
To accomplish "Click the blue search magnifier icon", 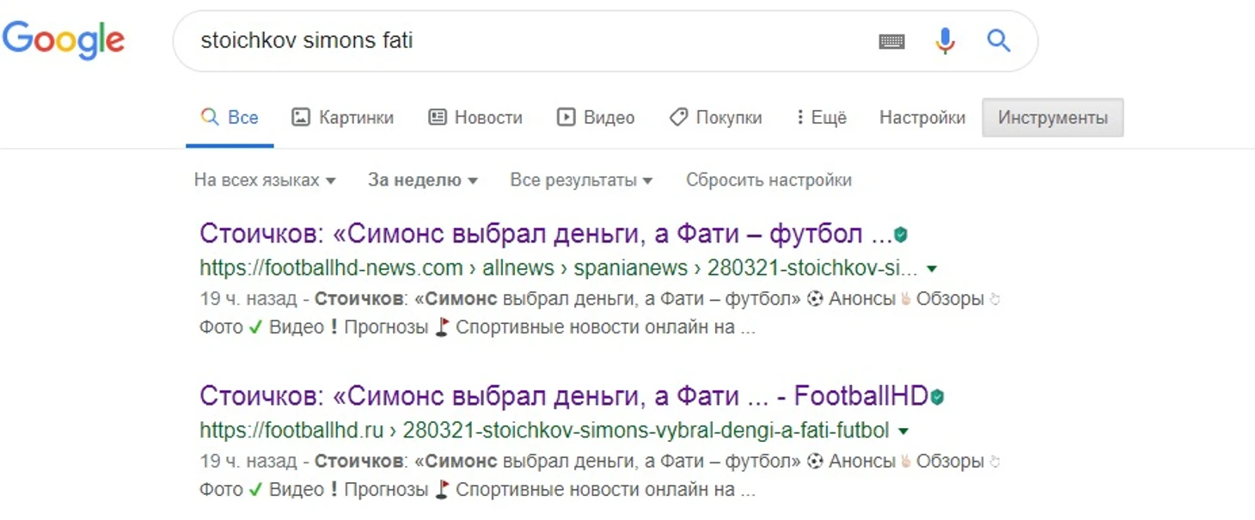I will tap(998, 40).
